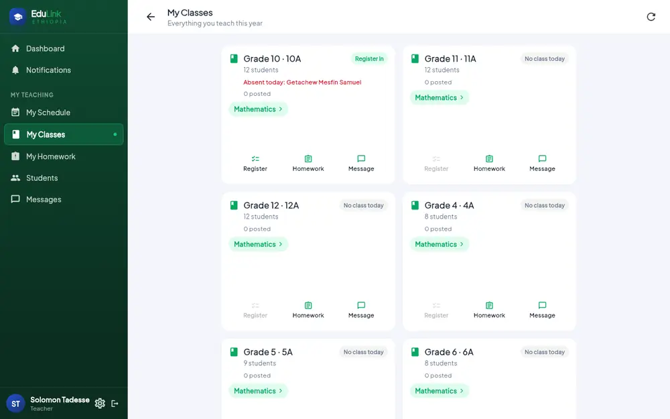The image size is (670, 419).
Task: Select My Schedule in sidebar
Action: pyautogui.click(x=64, y=113)
